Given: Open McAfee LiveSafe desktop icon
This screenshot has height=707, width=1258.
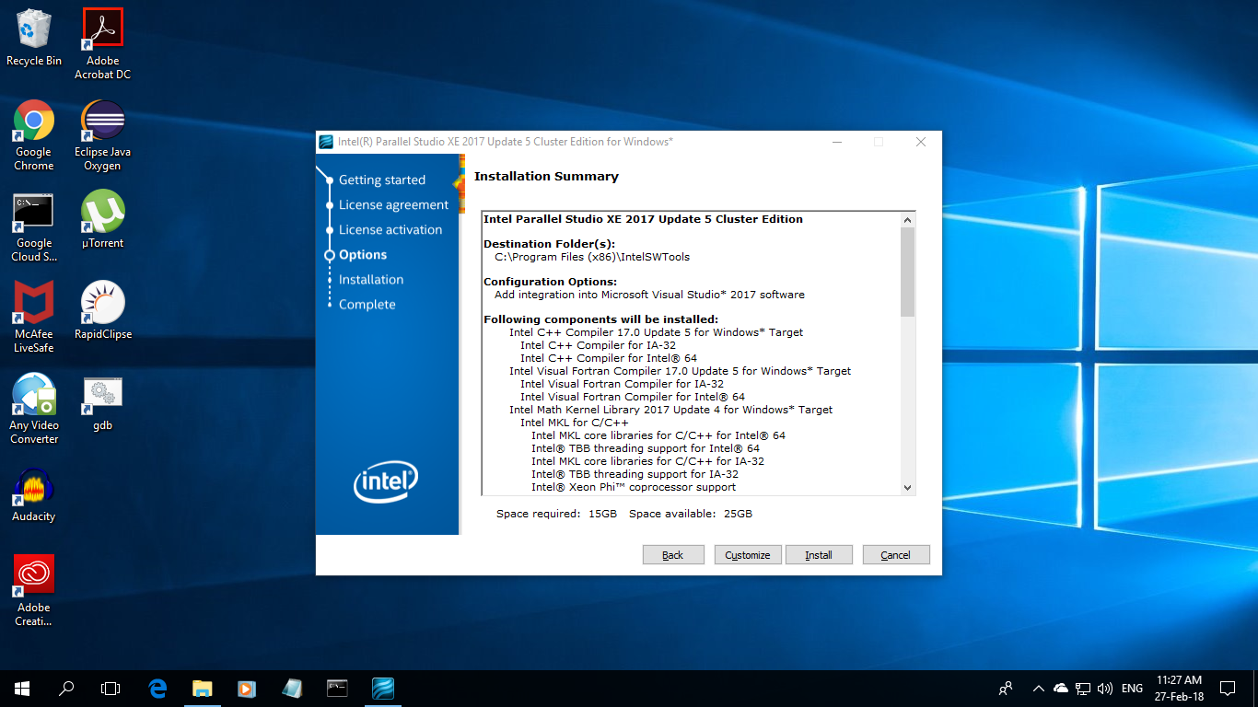Looking at the screenshot, I should pyautogui.click(x=34, y=317).
